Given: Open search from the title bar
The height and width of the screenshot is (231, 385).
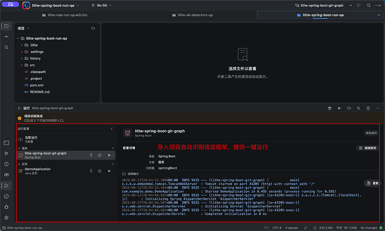Looking at the screenshot, I should point(369,5).
